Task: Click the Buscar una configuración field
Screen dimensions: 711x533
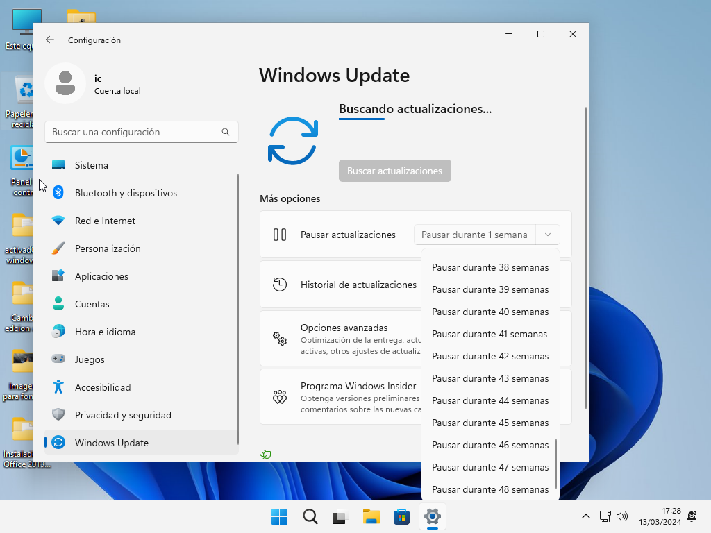Action: 142,132
